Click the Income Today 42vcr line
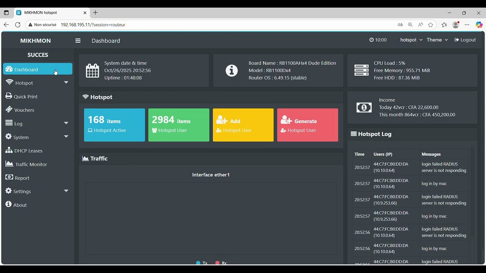 [409, 107]
